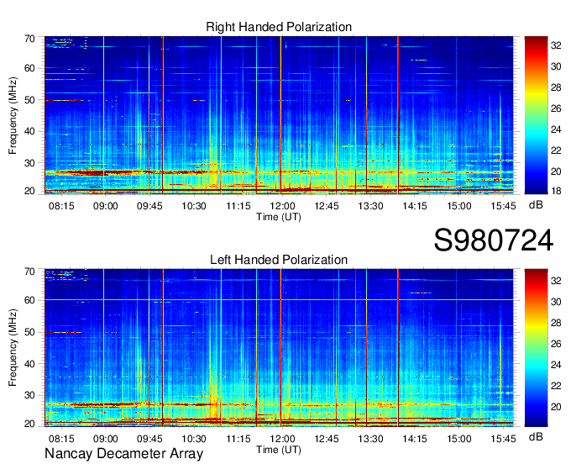Click the 10:30 tick on the bottom time axis
This screenshot has height=464, width=571.
[x=194, y=439]
